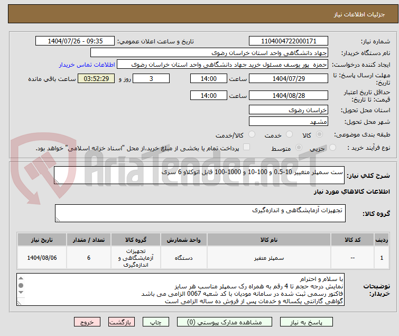399x336 pixels.
Task: Click the resize handle of buyer notes box
Action: (19, 303)
